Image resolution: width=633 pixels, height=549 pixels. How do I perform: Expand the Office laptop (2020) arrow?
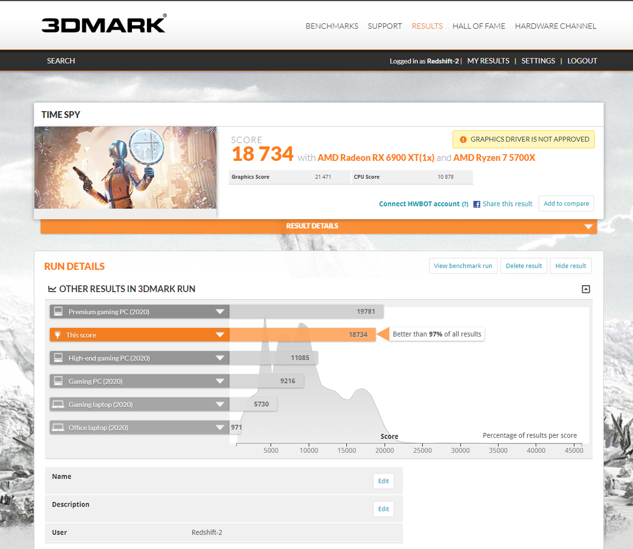click(x=220, y=428)
